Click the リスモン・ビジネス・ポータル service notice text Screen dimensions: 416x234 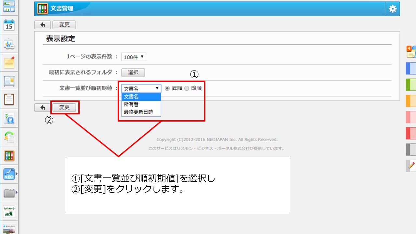[216, 149]
